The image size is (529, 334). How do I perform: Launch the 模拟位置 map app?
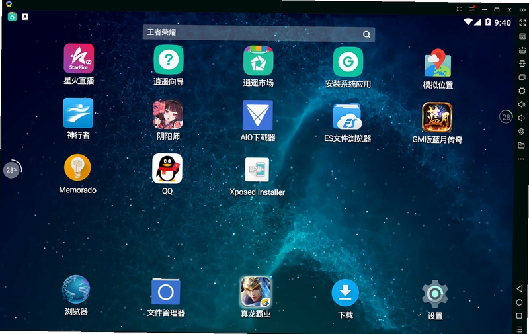[438, 63]
